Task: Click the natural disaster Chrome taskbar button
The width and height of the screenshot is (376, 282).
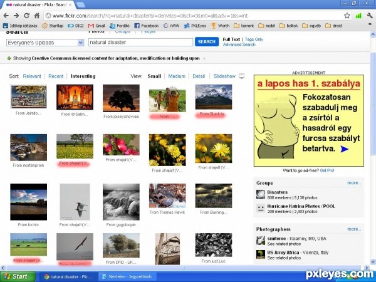Action: click(x=68, y=276)
